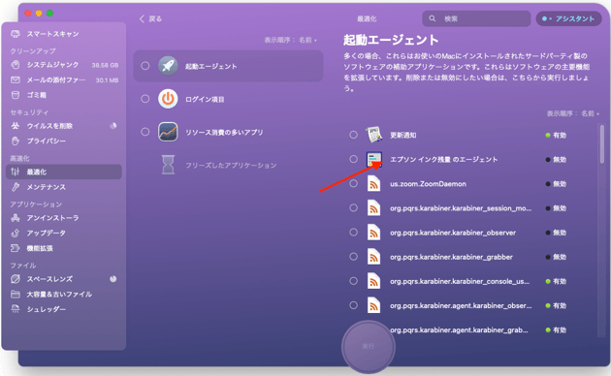Check the agent.karabiner_obser... agent

click(x=353, y=305)
